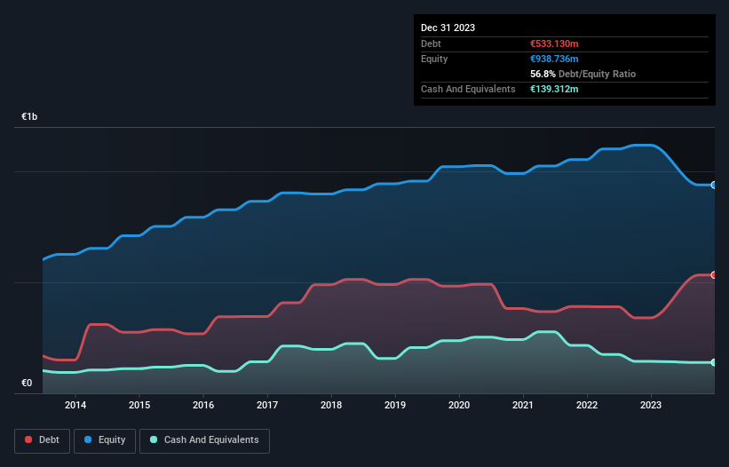Select the 2018 x-axis label

pos(331,405)
